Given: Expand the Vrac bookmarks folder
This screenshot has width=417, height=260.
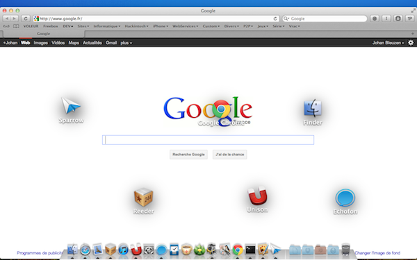Looking at the screenshot, I should coord(294,26).
